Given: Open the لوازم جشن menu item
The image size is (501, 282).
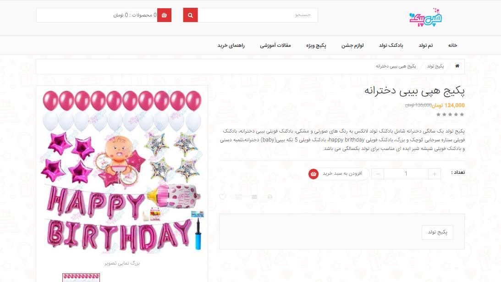Looking at the screenshot, I should (x=352, y=45).
